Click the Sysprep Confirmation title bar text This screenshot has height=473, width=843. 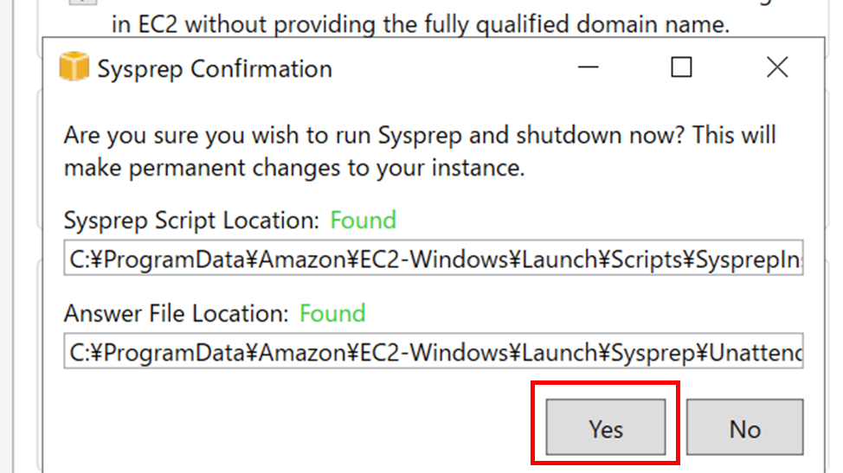click(215, 69)
